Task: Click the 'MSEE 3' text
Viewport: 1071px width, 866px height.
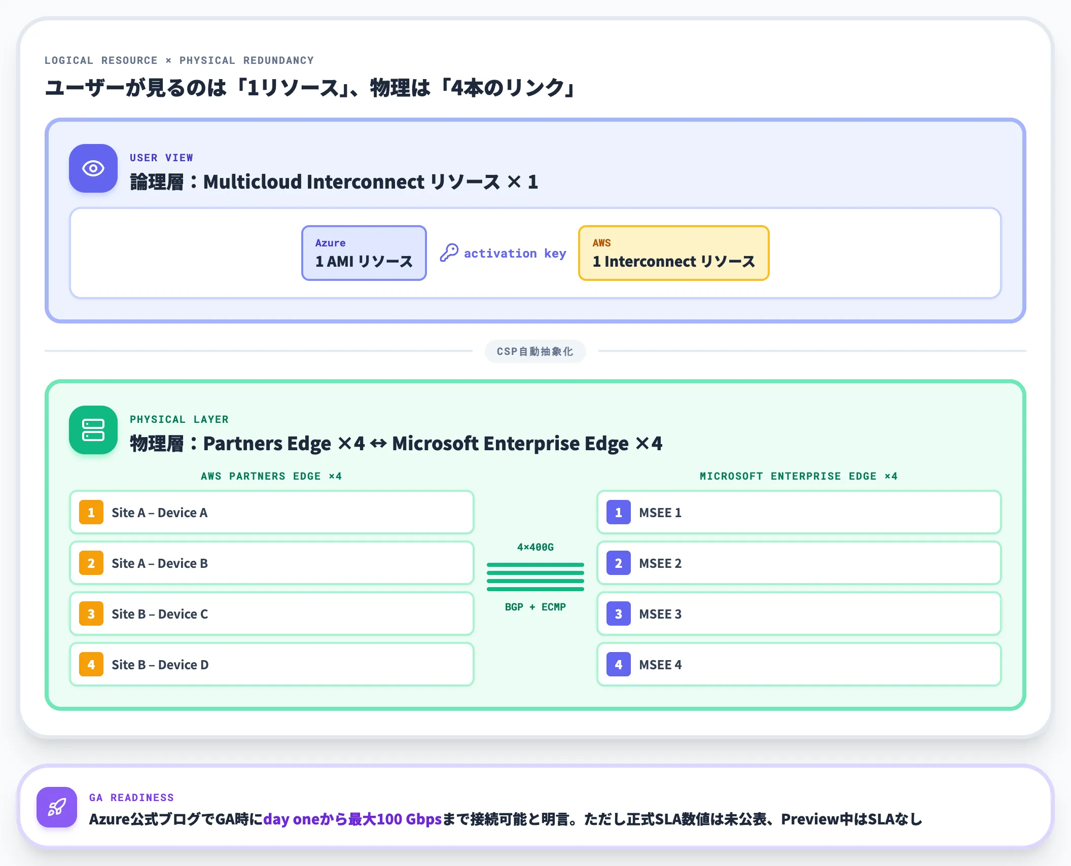Action: coord(660,614)
